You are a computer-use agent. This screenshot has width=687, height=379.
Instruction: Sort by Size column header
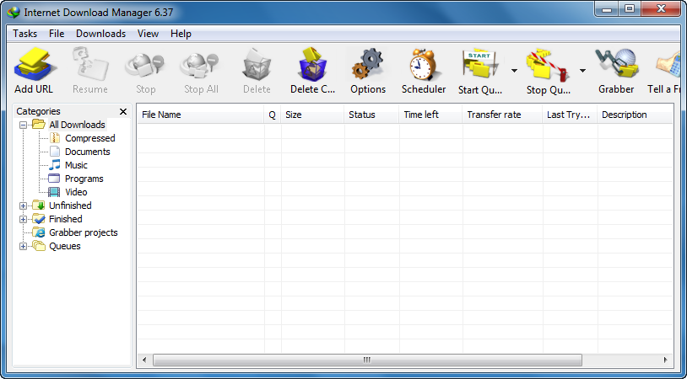click(312, 115)
